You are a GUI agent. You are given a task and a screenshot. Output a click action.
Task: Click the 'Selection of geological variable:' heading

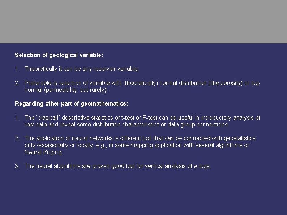click(x=59, y=55)
